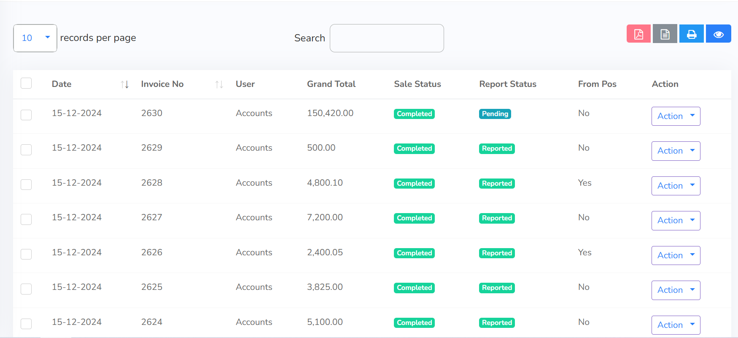Export table as CSV document
Screen dimensions: 738x338
665,34
